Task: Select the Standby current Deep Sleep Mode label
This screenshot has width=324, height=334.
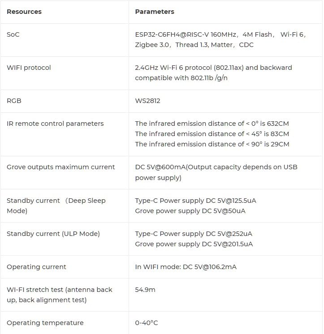Action: (56, 206)
